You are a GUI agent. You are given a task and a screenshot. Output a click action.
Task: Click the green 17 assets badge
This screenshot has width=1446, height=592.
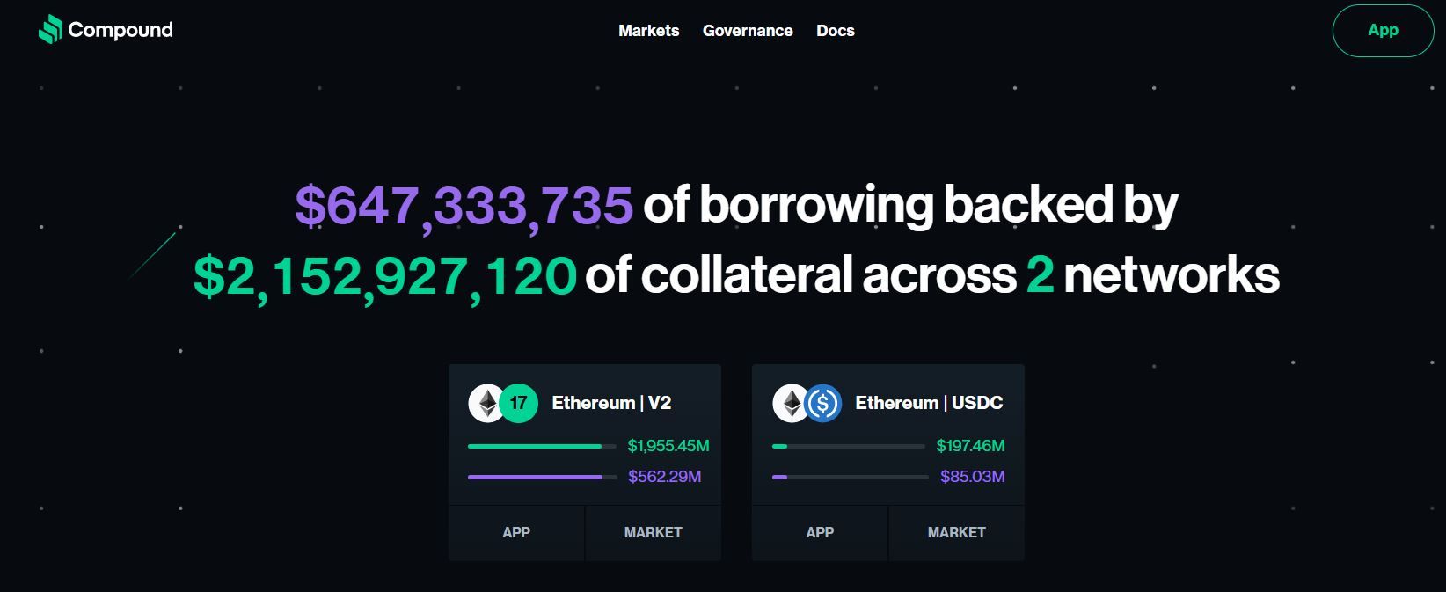(519, 403)
